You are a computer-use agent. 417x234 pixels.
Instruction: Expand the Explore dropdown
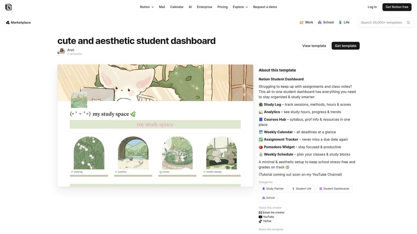[240, 7]
